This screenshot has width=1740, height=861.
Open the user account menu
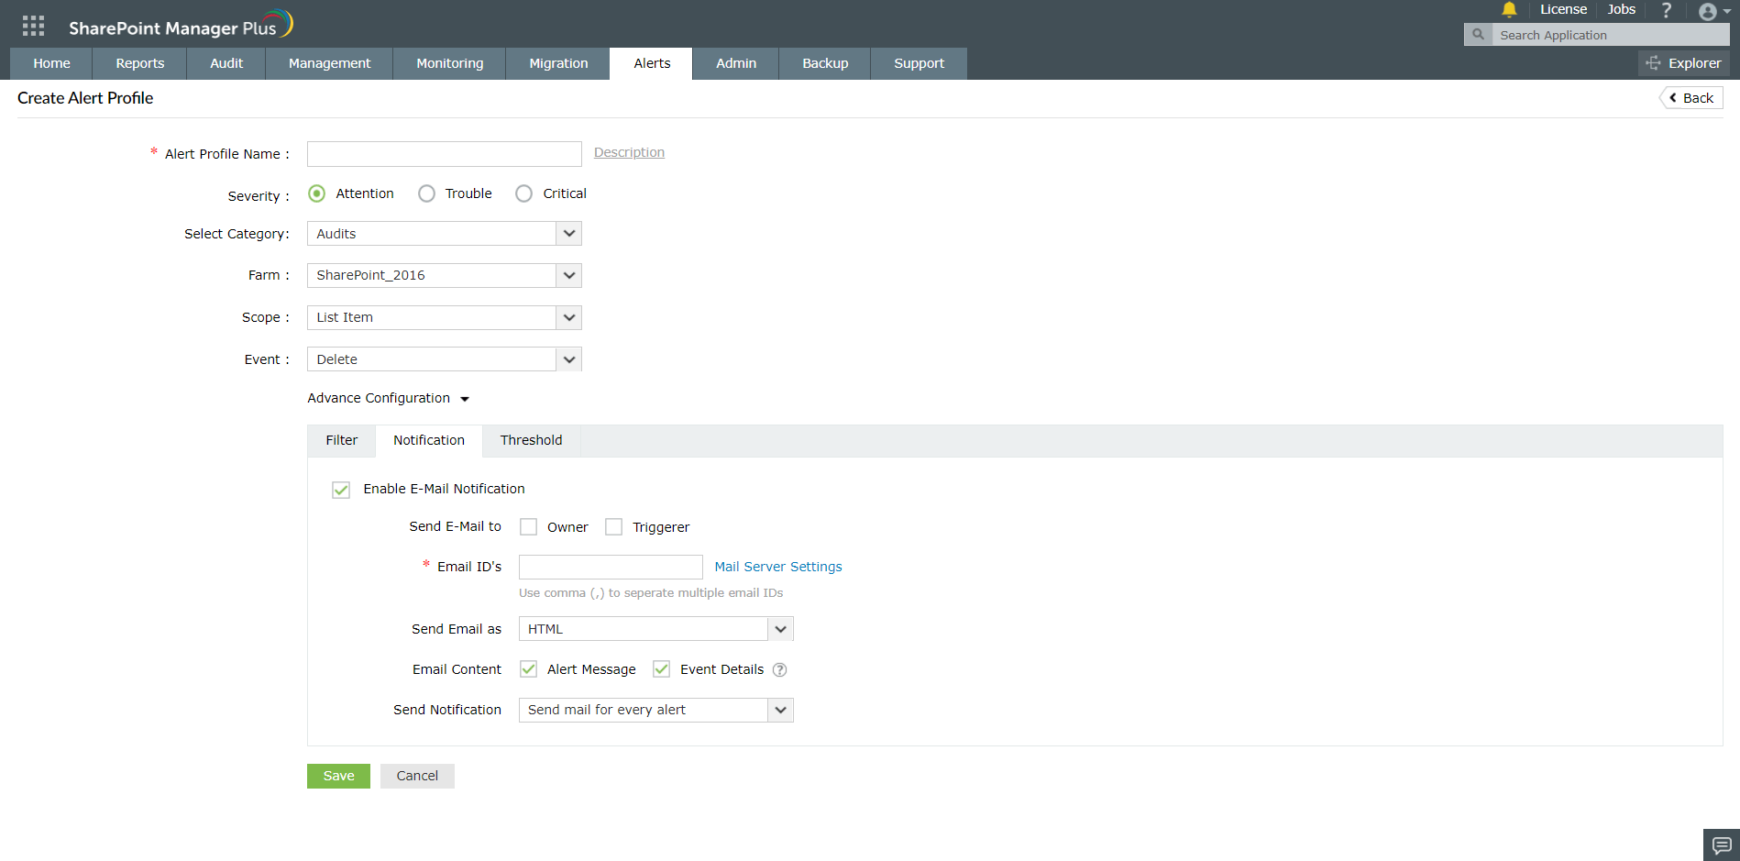click(1709, 12)
